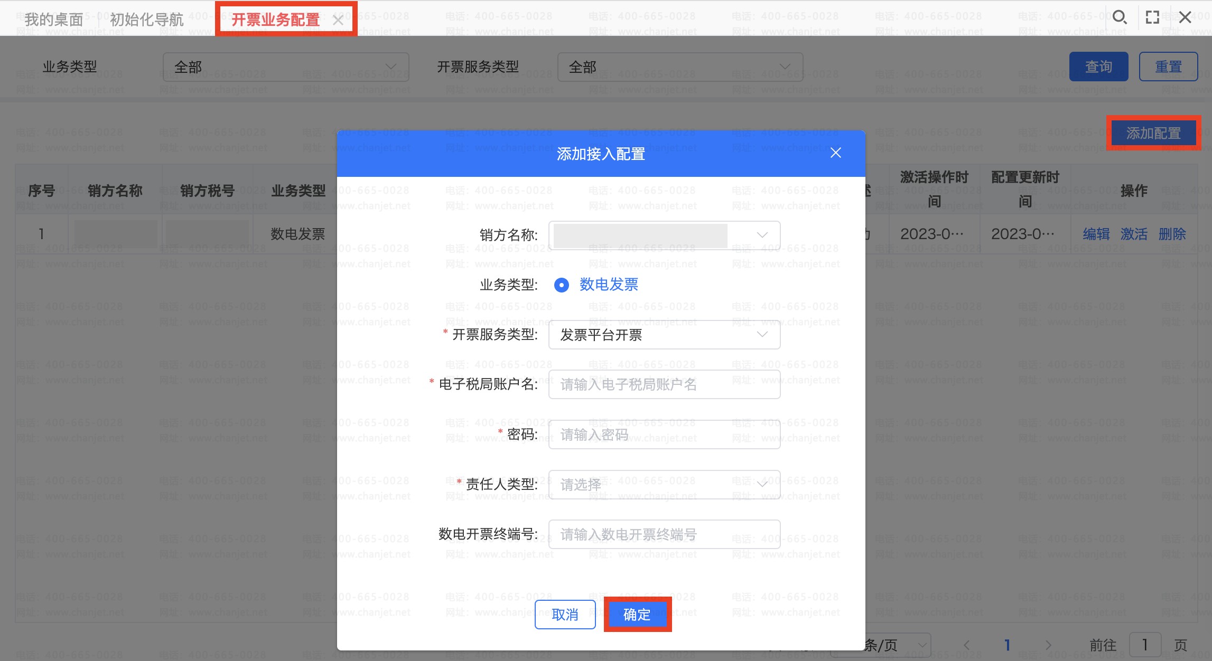Focus the 数电开票终端号 input field
The width and height of the screenshot is (1212, 661).
tap(664, 534)
